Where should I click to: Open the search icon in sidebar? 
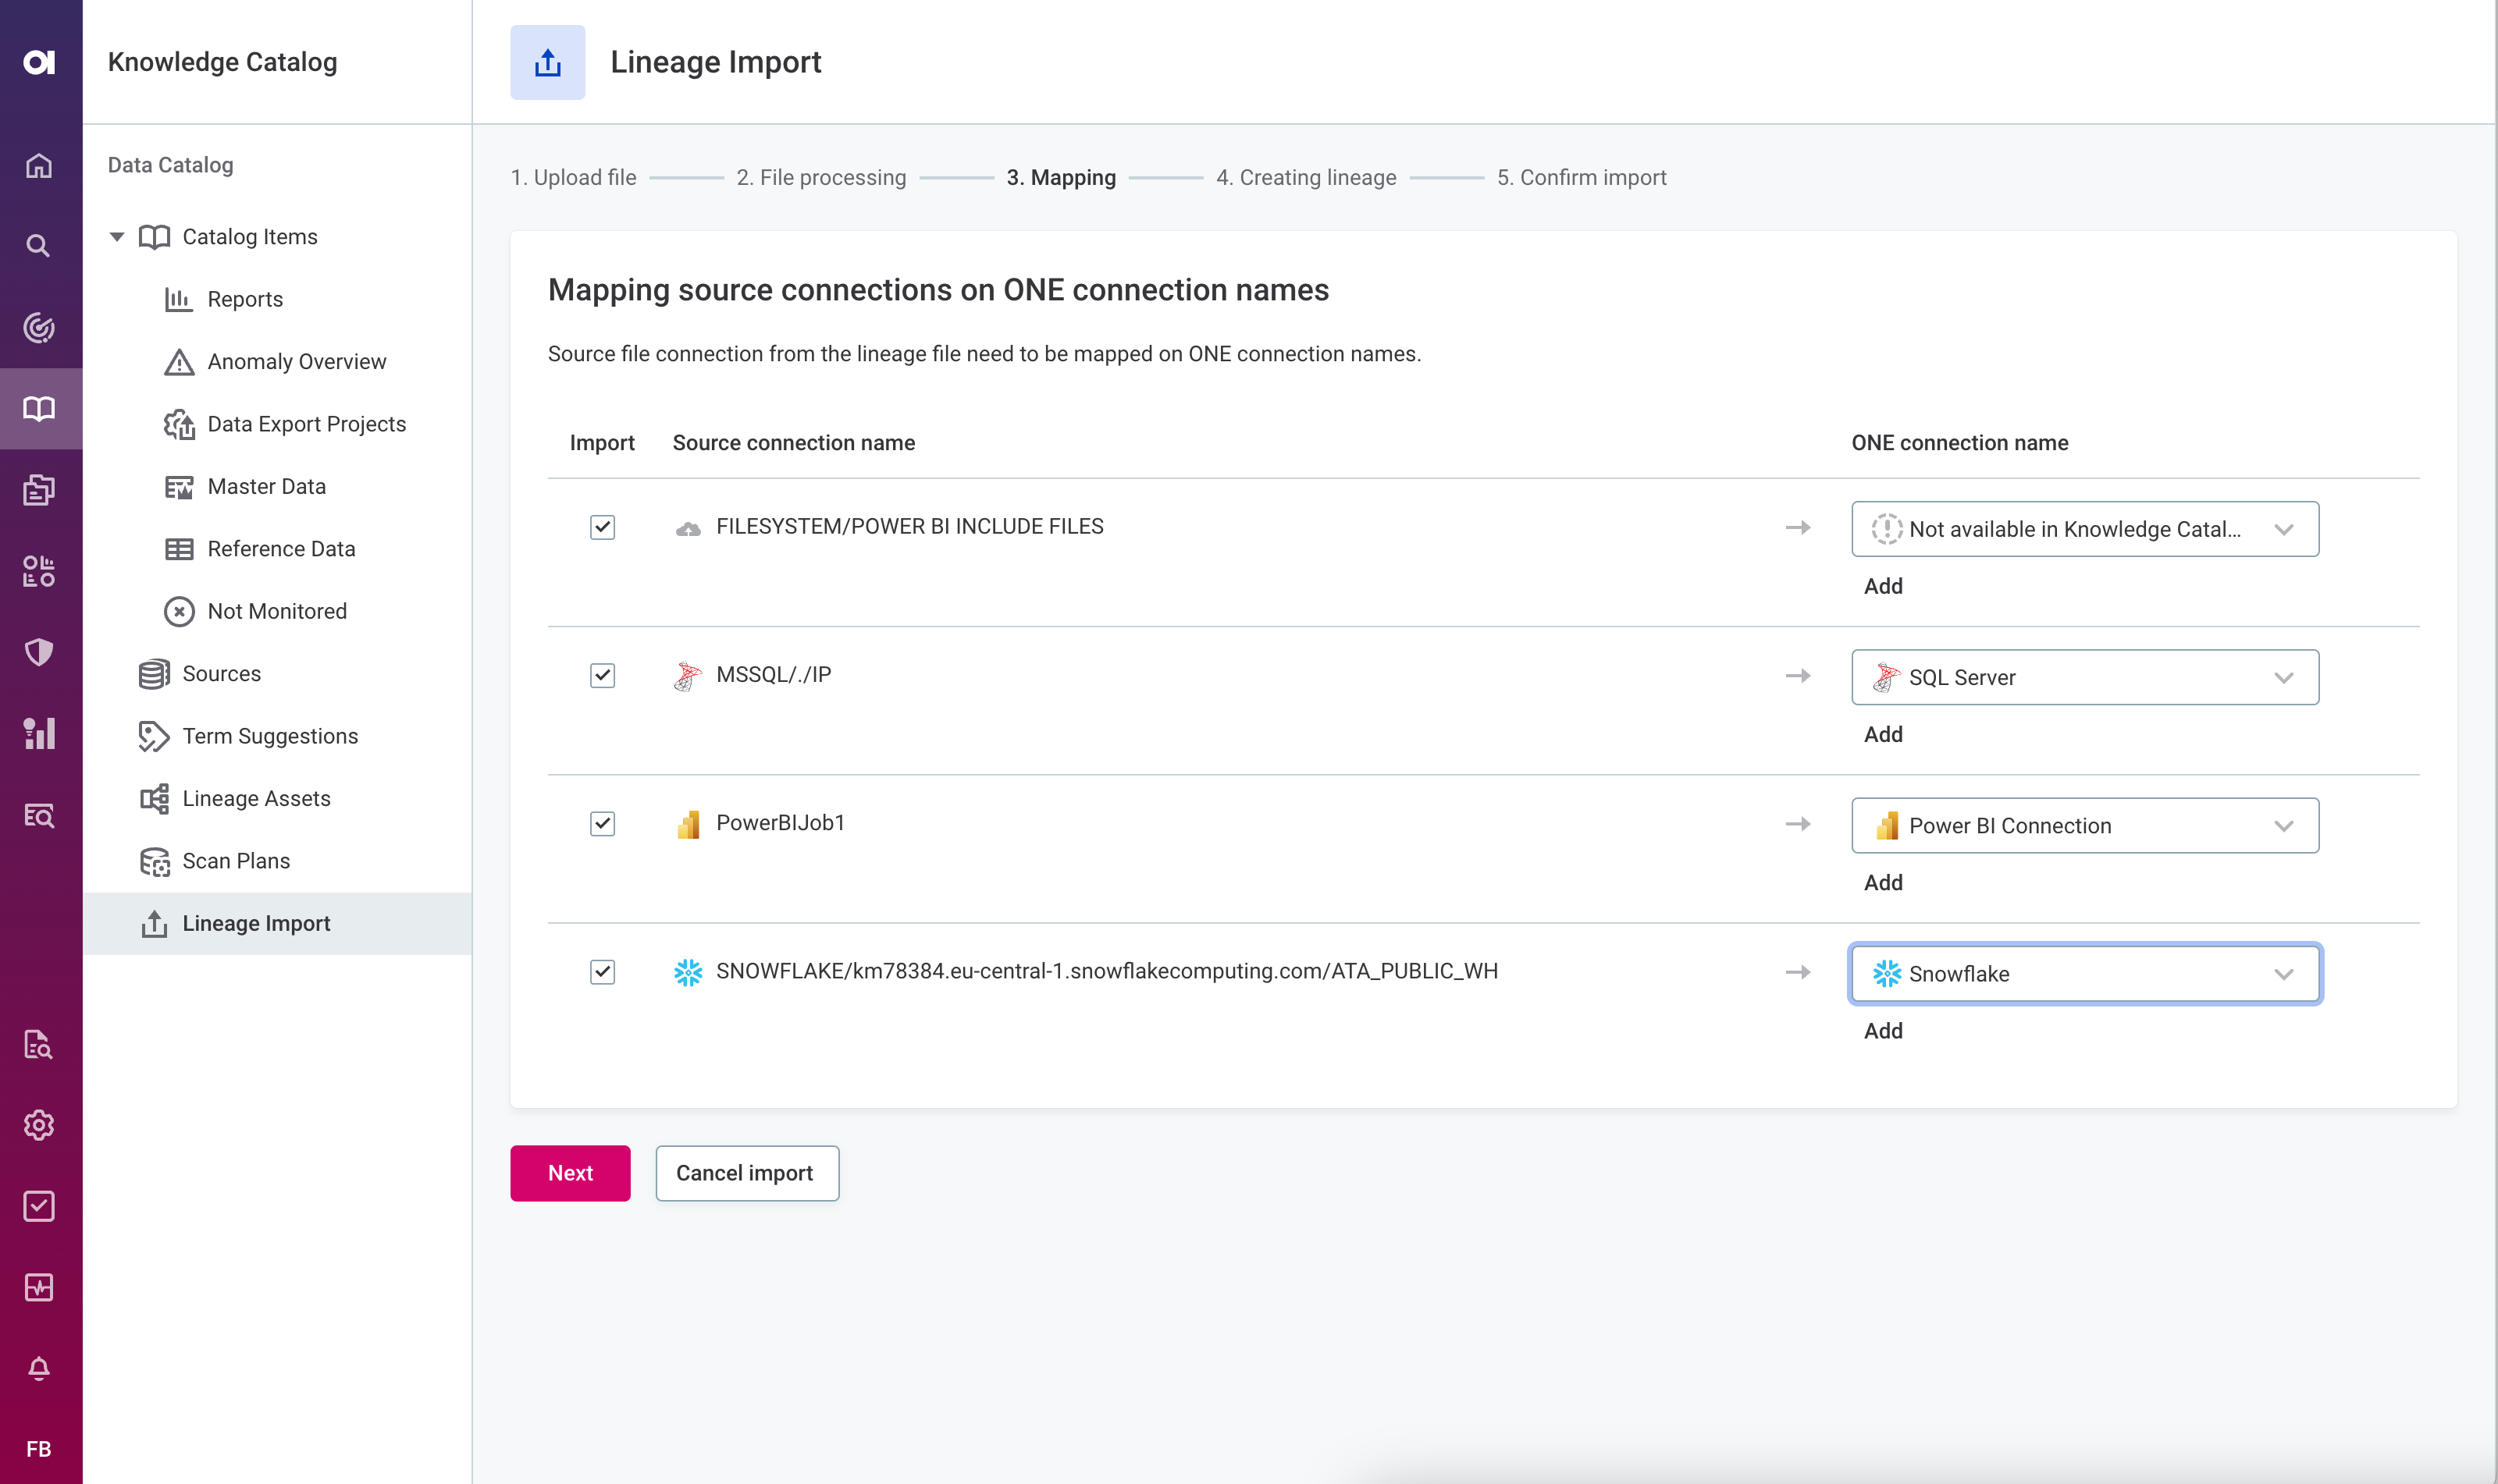point(39,246)
